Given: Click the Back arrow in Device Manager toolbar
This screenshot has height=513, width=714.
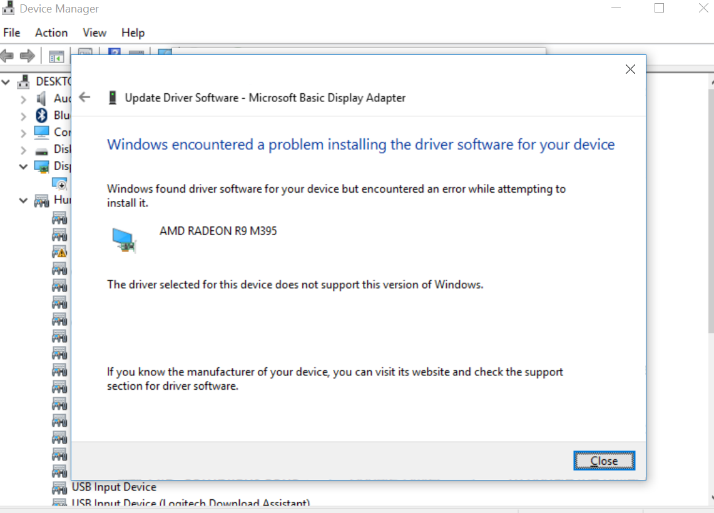Looking at the screenshot, I should pyautogui.click(x=7, y=56).
